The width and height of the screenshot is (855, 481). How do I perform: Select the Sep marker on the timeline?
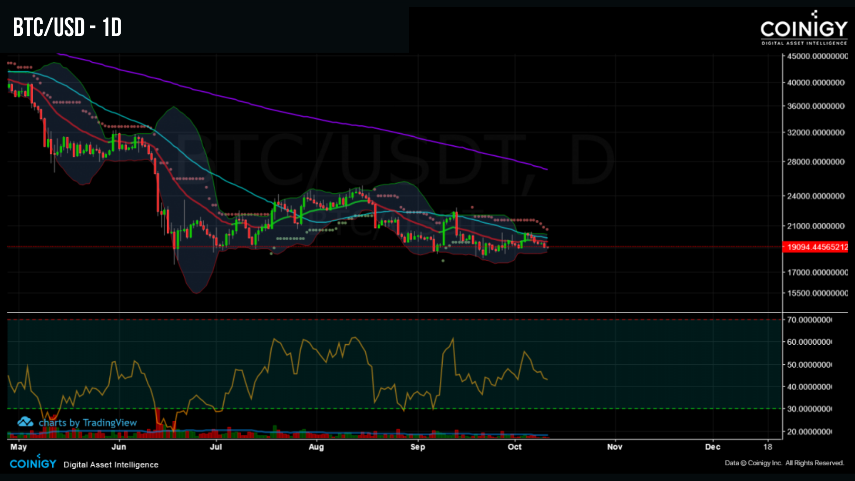[417, 447]
